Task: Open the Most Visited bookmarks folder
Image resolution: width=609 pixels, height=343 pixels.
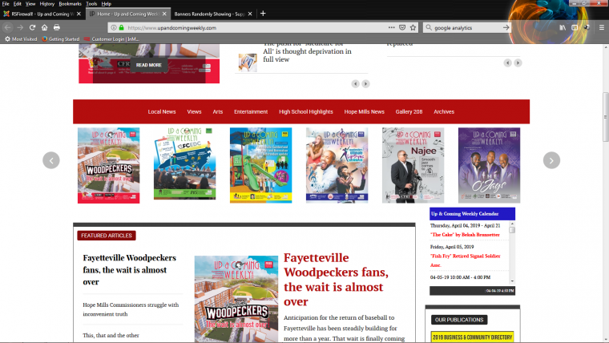Action: coord(21,39)
